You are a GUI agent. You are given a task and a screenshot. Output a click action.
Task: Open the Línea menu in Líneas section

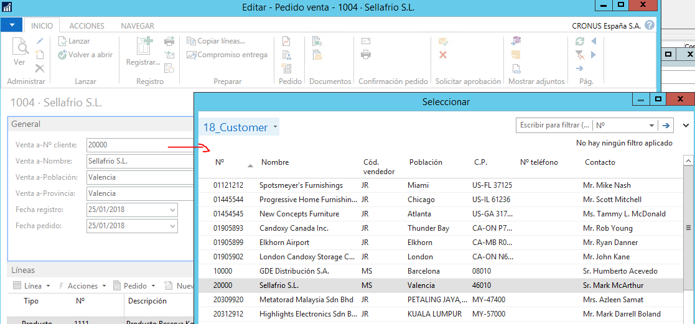coord(31,286)
